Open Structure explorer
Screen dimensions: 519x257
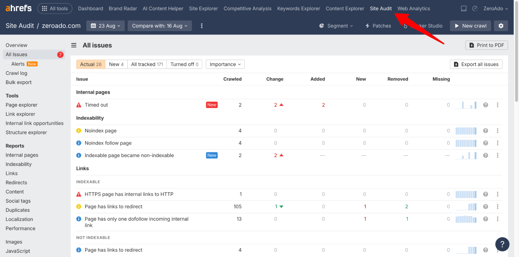pyautogui.click(x=26, y=132)
